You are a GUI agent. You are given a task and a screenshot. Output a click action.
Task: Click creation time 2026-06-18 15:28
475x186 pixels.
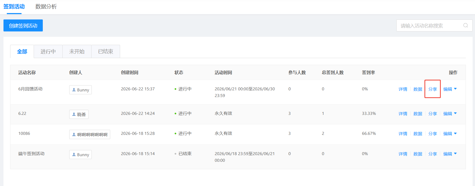pos(138,133)
